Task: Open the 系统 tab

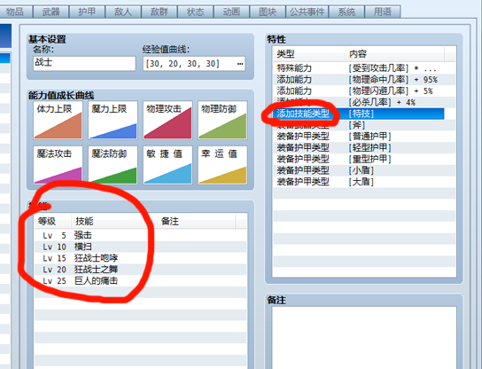Action: [x=346, y=12]
